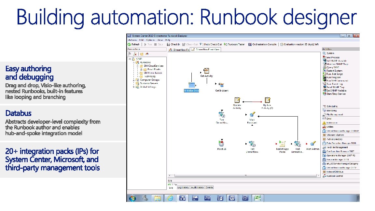Switch to the Audit History tab
The height and width of the screenshot is (211, 375).
click(x=197, y=188)
